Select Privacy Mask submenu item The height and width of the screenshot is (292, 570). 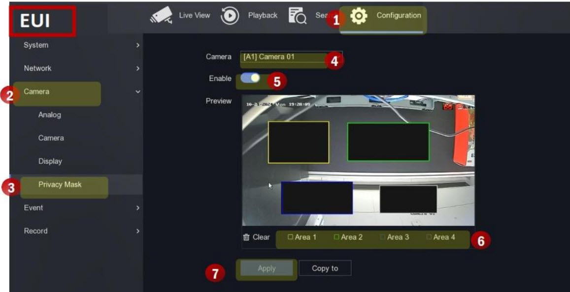tap(60, 185)
